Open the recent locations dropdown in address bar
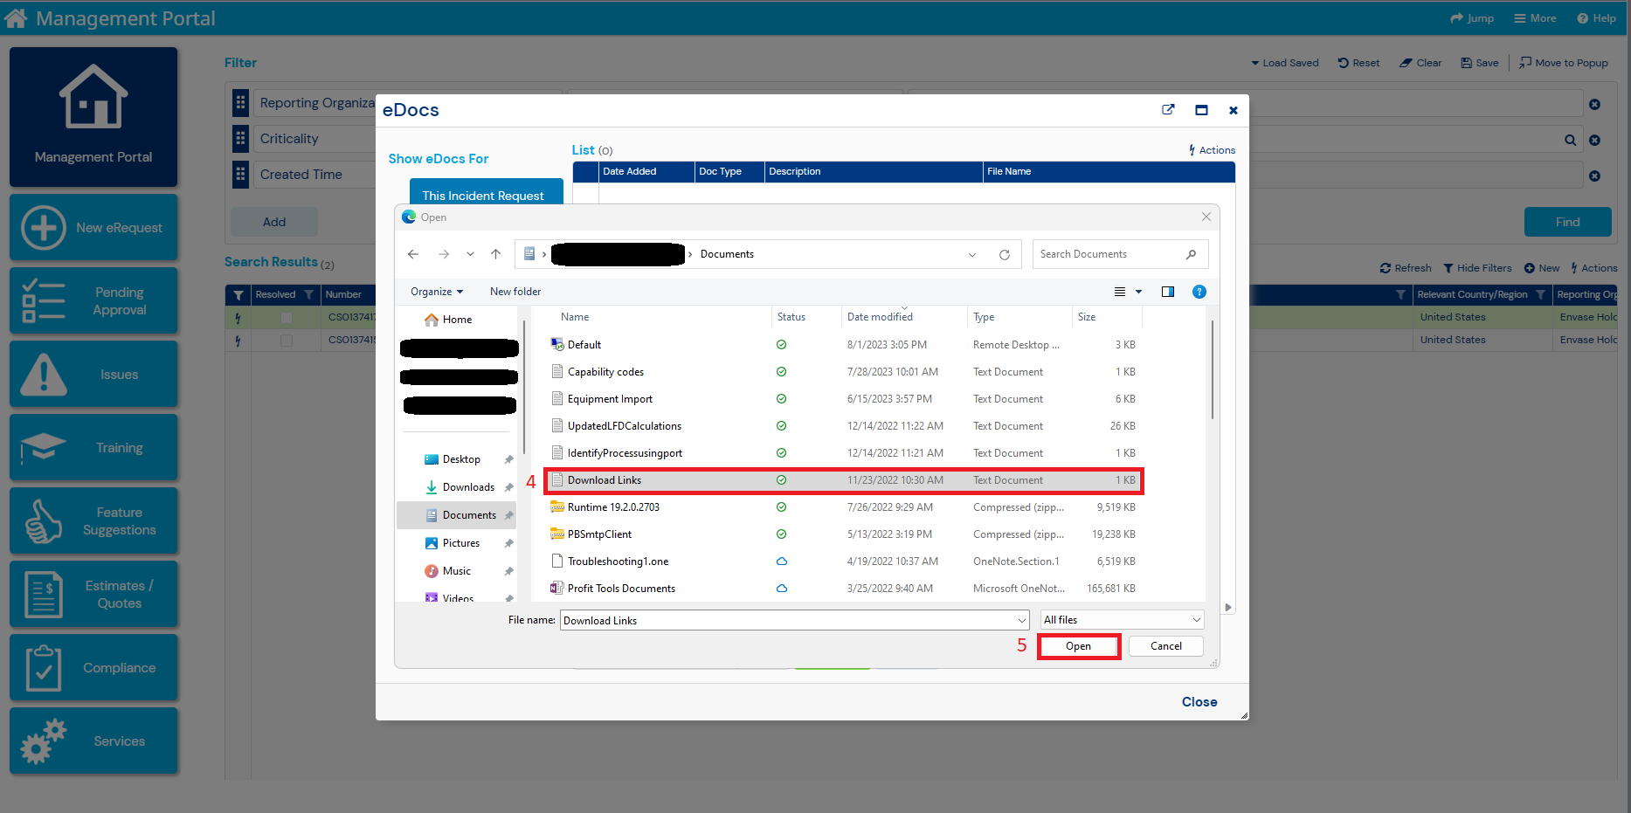Image resolution: width=1631 pixels, height=813 pixels. click(x=971, y=254)
